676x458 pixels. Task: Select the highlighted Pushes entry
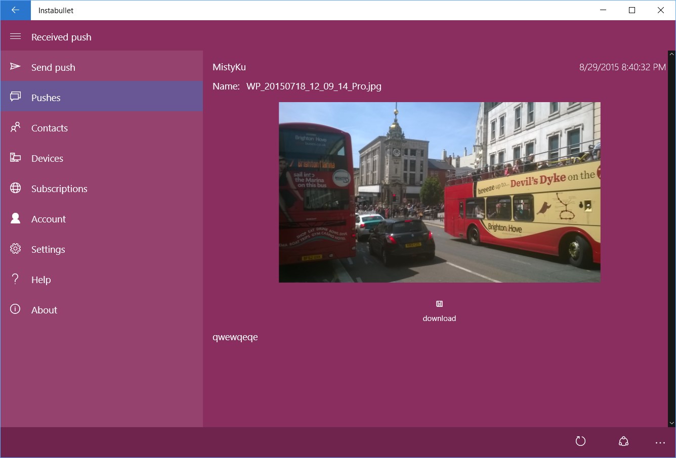46,97
